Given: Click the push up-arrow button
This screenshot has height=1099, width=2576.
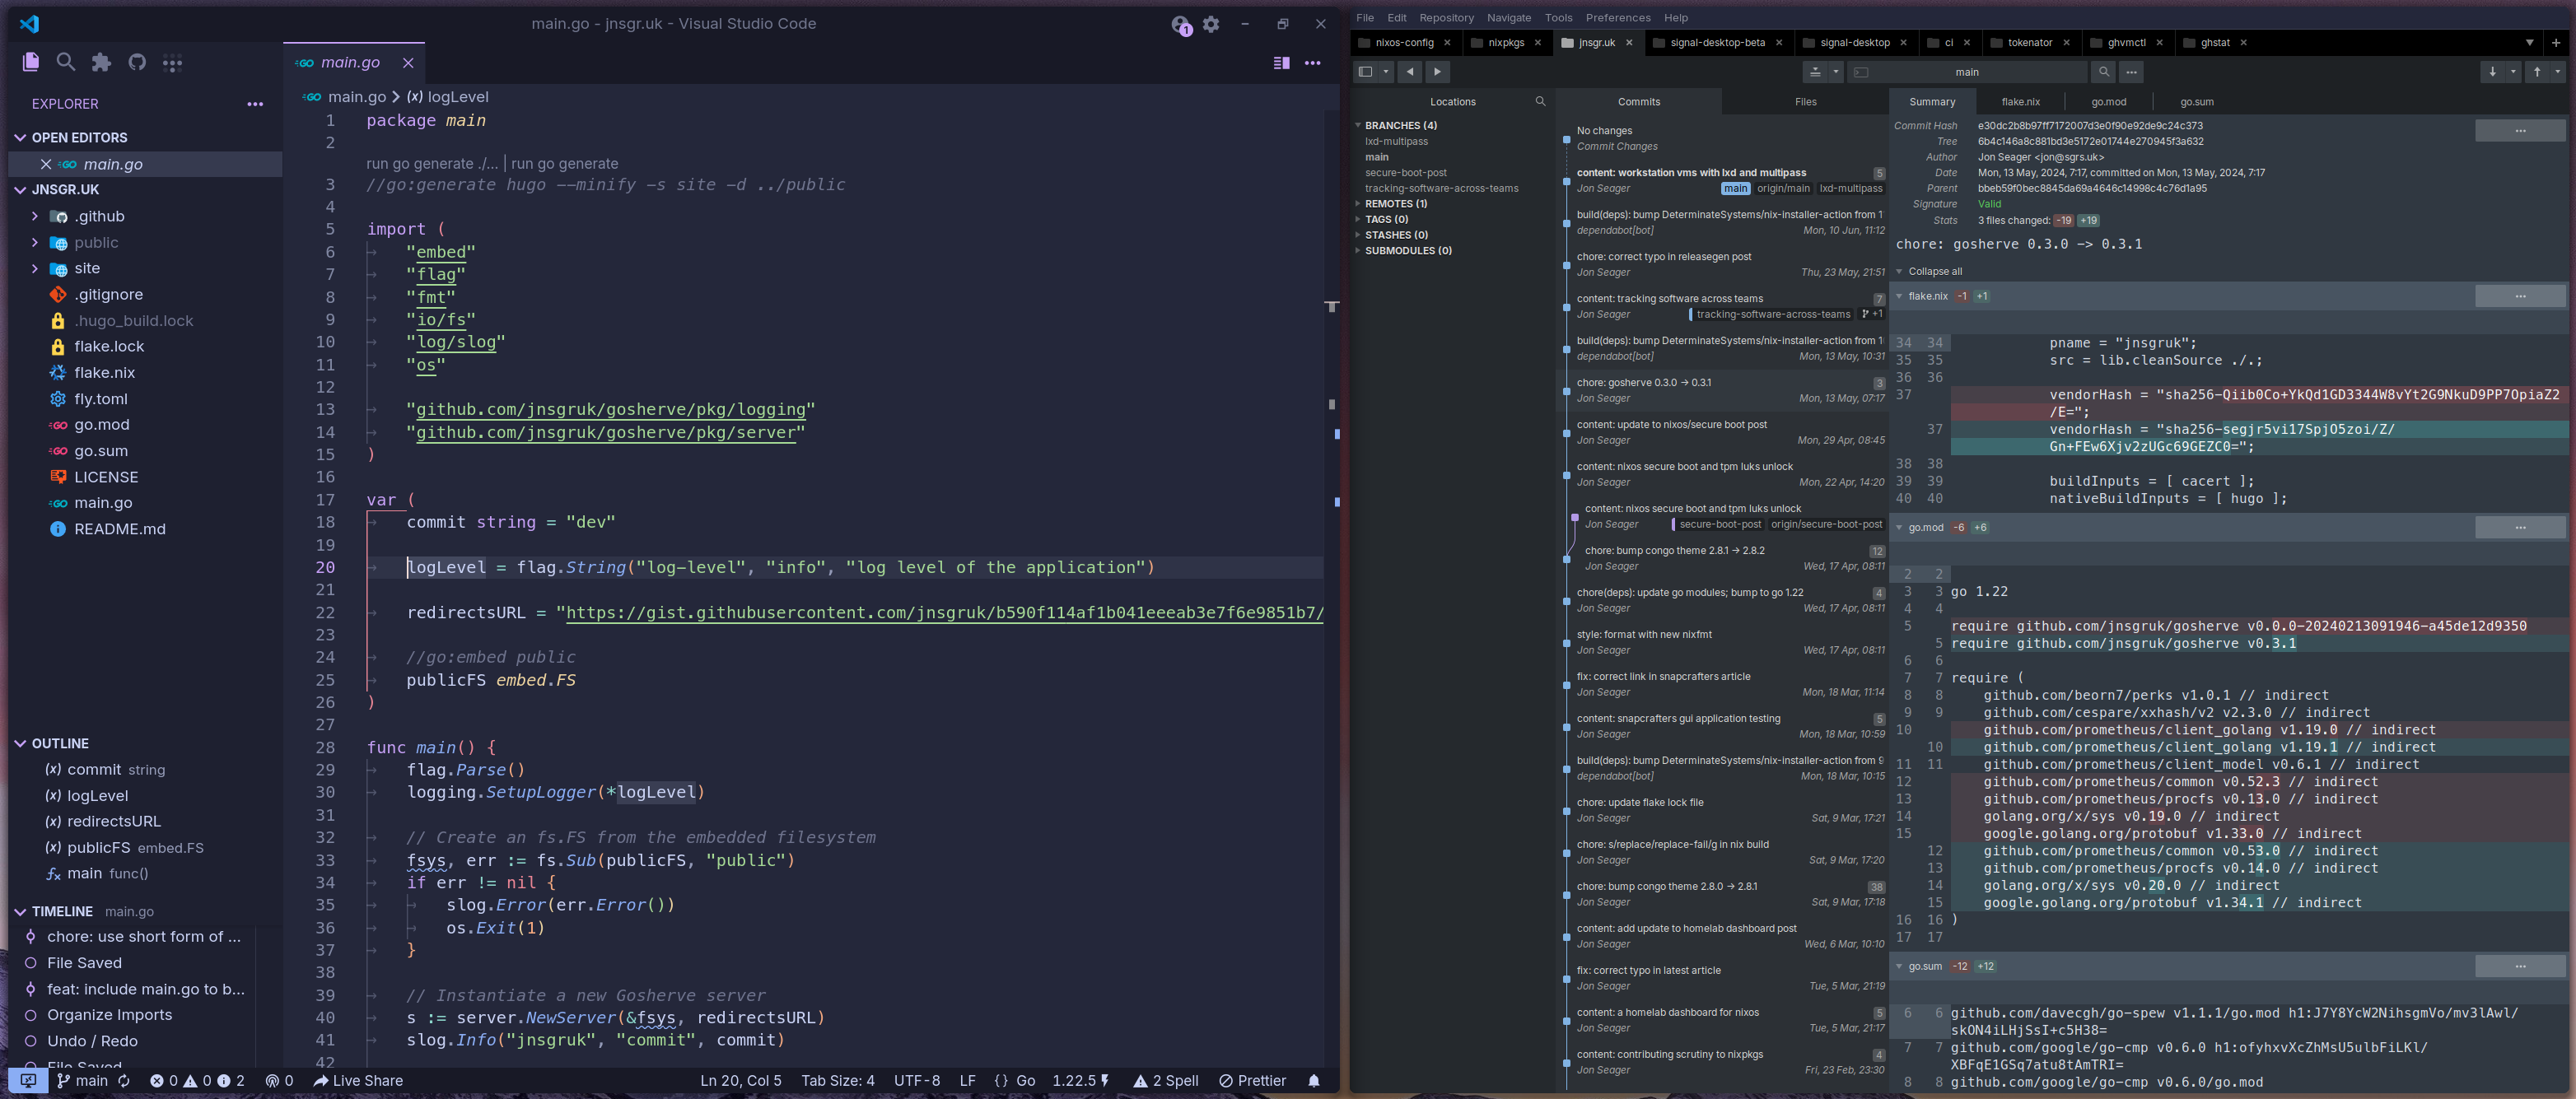Looking at the screenshot, I should coord(2537,71).
